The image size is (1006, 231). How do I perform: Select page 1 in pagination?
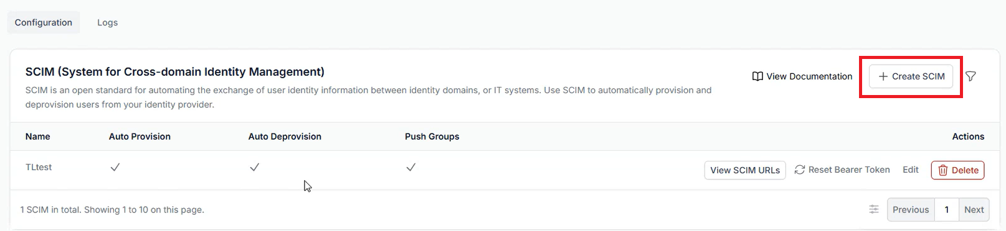[x=947, y=210]
